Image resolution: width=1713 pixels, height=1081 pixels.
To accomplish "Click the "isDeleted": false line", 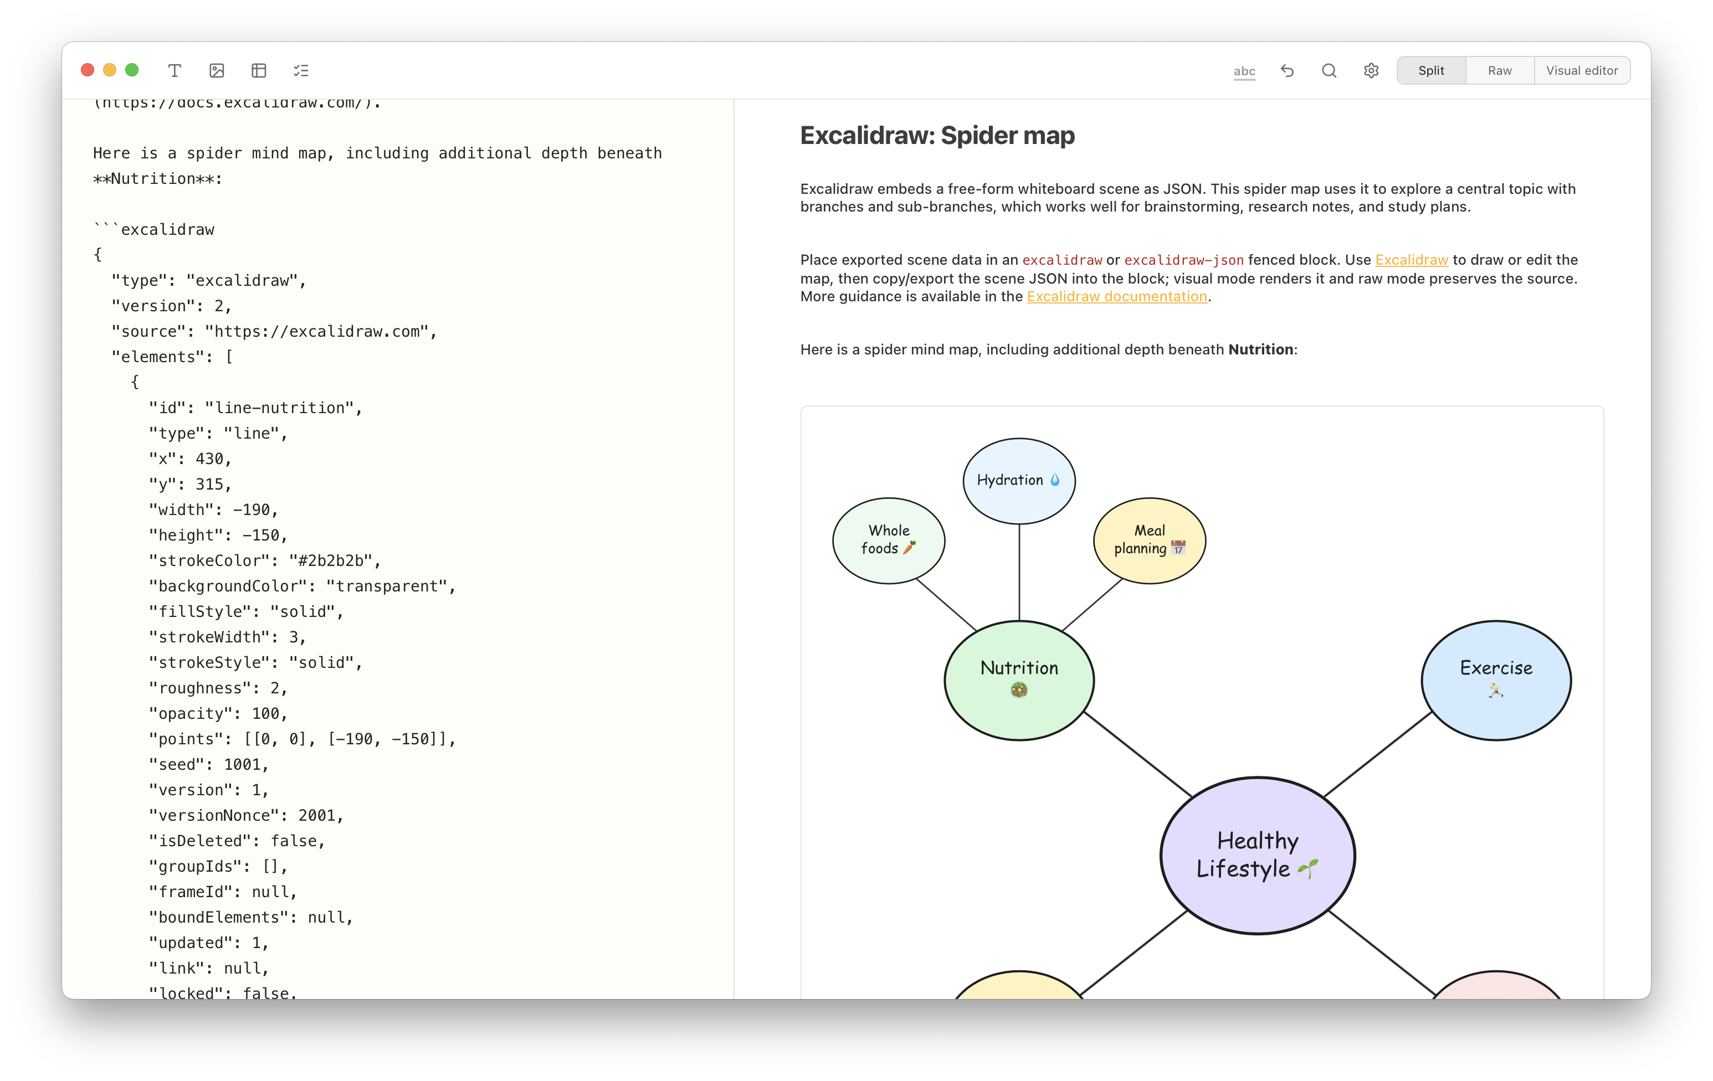I will [x=237, y=841].
